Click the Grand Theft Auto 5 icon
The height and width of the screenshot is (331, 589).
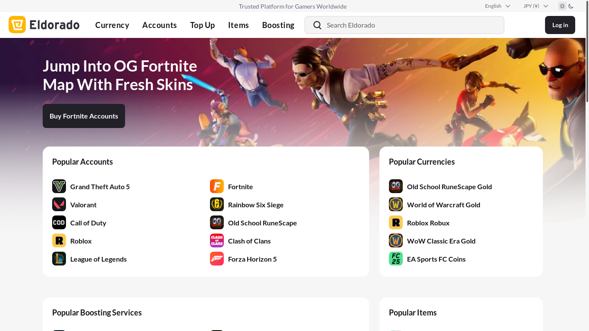click(x=59, y=186)
